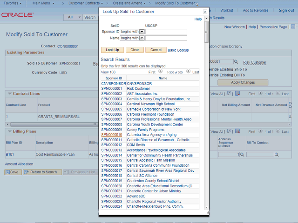Click magnifier icon beside Bill To Contact field

pos(278,154)
